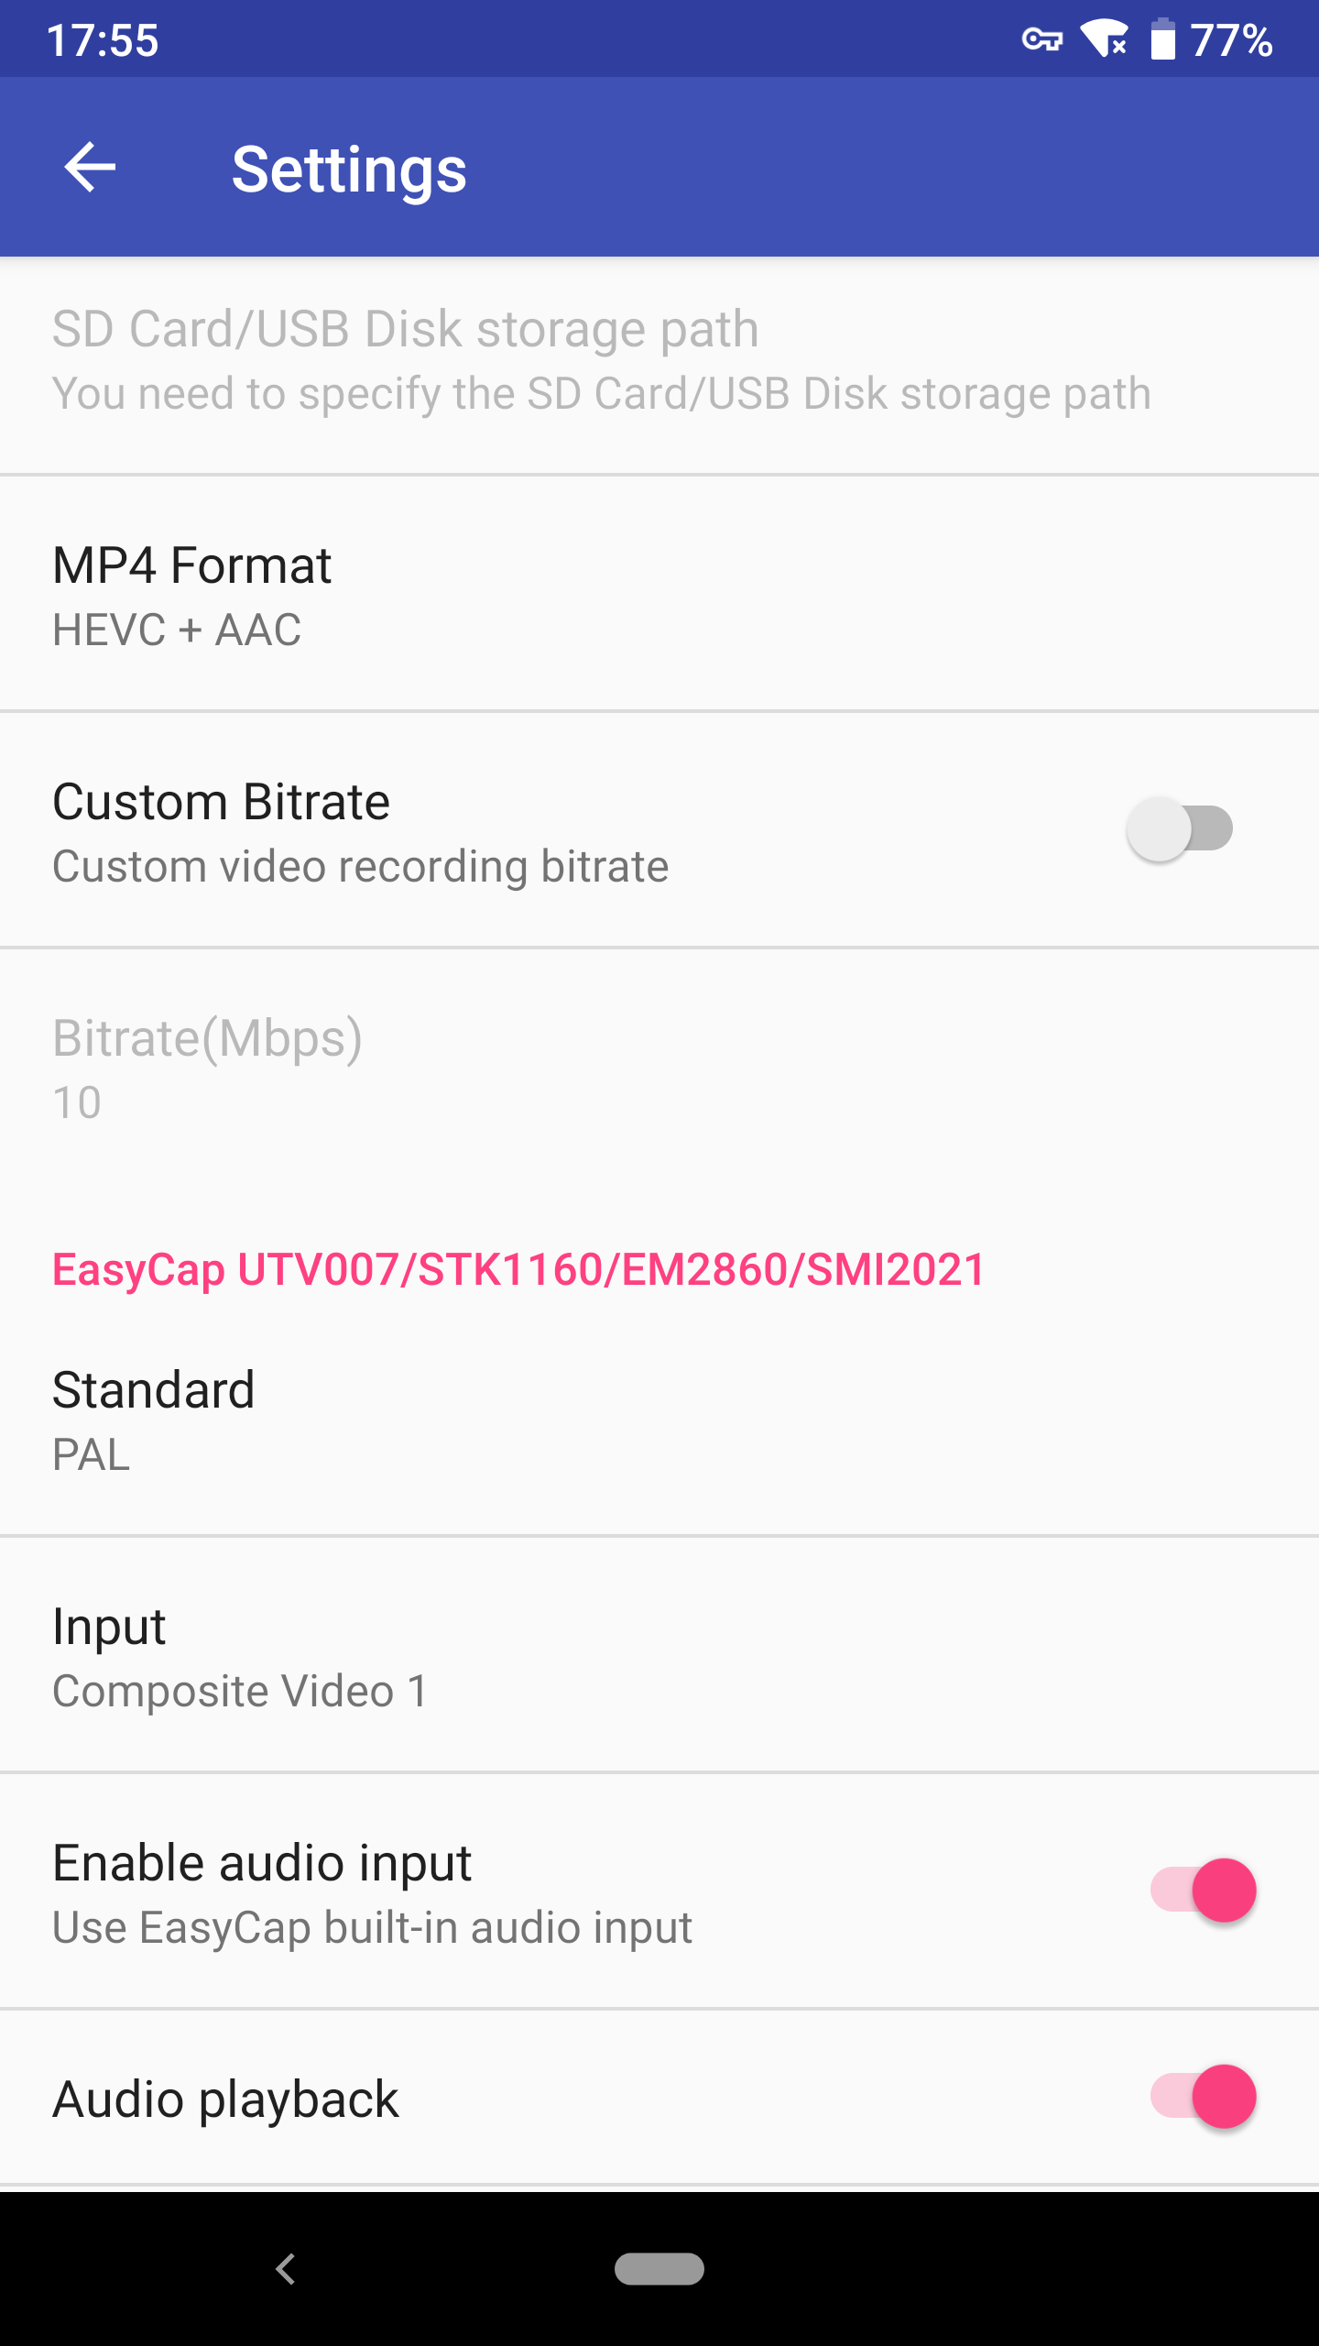Tap the clock showing 17:55
This screenshot has height=2346, width=1319.
click(103, 41)
